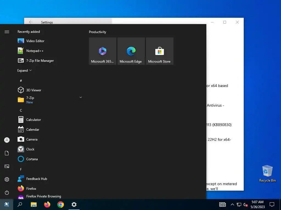The width and height of the screenshot is (281, 210).
Task: Open the Microsoft 365 tile
Action: (x=103, y=51)
